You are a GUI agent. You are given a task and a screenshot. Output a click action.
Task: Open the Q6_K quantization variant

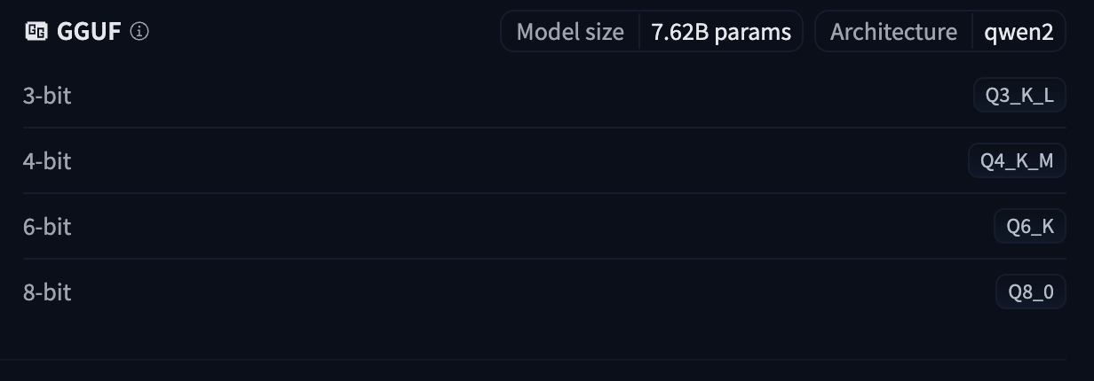(1029, 227)
